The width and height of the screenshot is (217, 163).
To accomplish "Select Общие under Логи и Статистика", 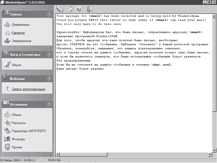I will (x=17, y=65).
